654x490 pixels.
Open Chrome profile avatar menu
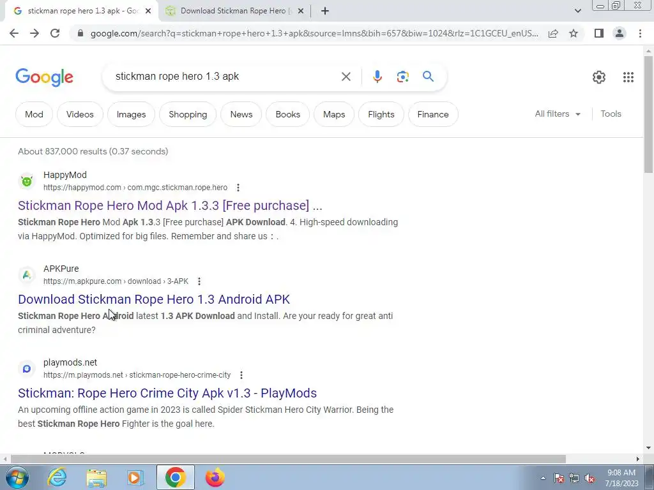(x=620, y=33)
